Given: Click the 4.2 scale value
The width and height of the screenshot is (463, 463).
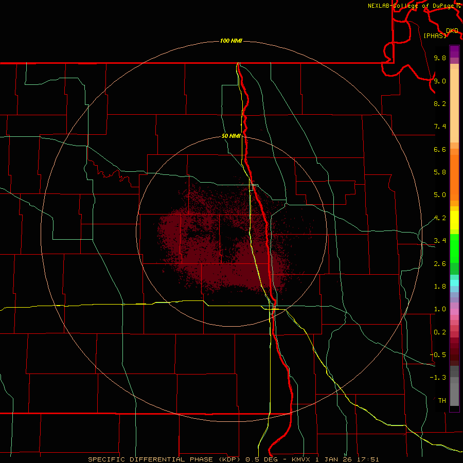Looking at the screenshot, I should pos(440,218).
